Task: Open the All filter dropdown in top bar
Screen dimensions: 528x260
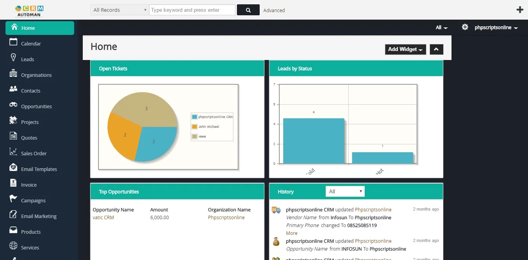Action: tap(441, 27)
